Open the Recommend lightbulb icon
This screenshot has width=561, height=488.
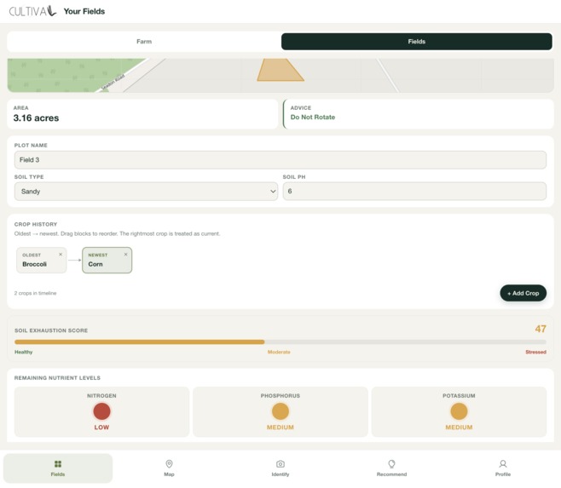coord(391,463)
